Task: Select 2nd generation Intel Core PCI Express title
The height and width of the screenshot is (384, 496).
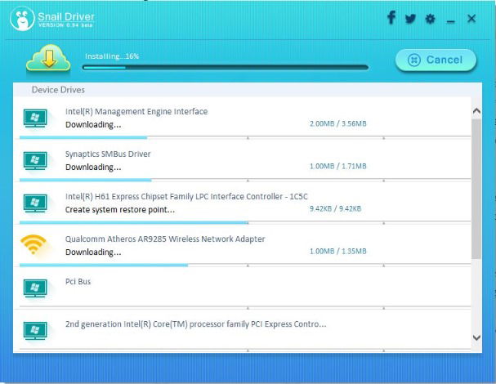Action: (196, 324)
